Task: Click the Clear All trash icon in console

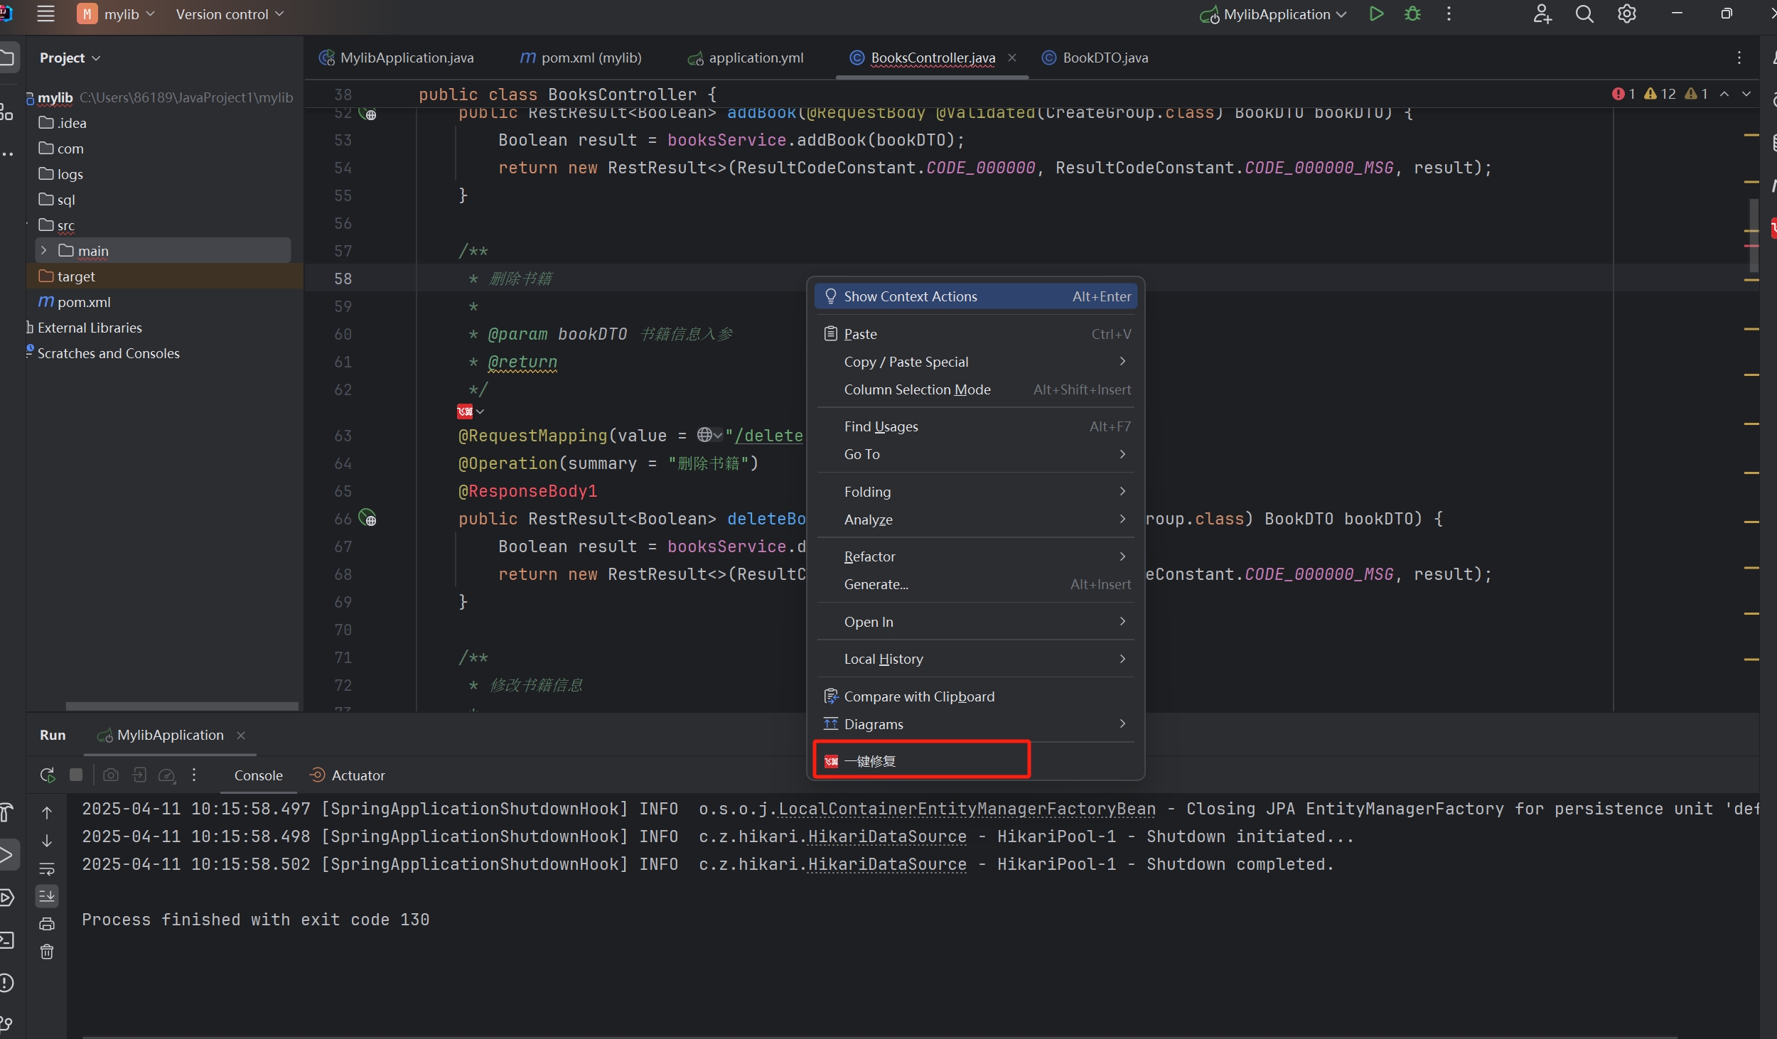Action: pyautogui.click(x=47, y=952)
